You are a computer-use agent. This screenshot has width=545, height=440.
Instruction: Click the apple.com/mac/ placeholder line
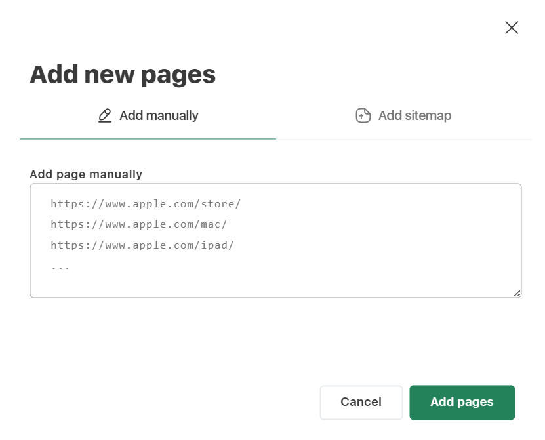click(139, 224)
